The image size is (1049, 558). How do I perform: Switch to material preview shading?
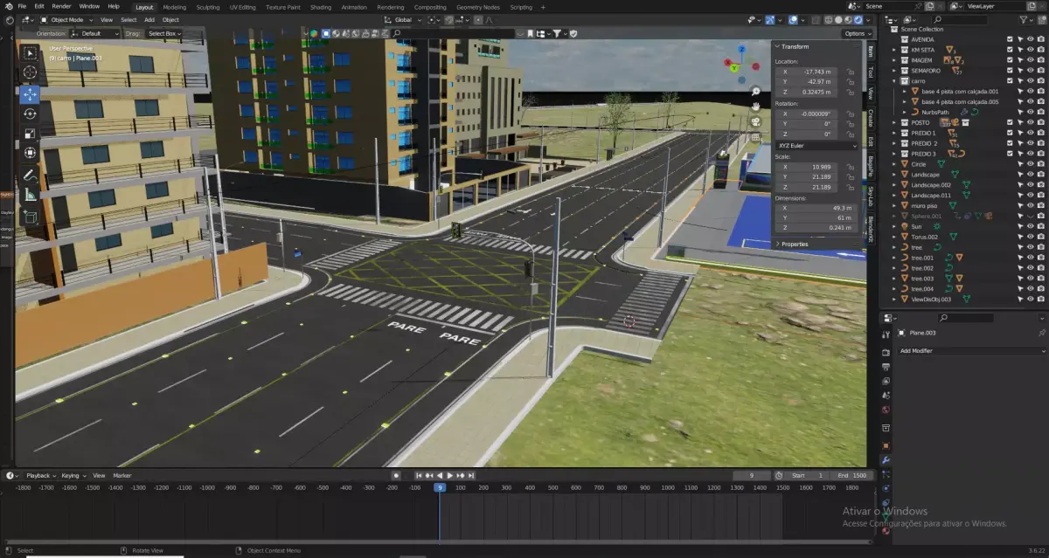click(x=847, y=19)
